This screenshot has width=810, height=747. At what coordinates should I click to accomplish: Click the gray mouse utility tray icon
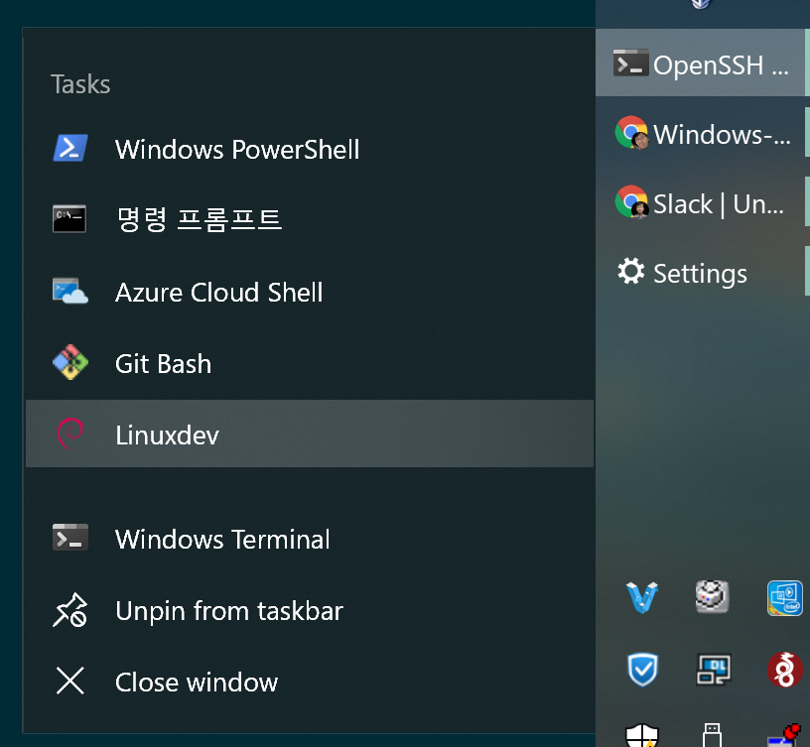click(713, 596)
